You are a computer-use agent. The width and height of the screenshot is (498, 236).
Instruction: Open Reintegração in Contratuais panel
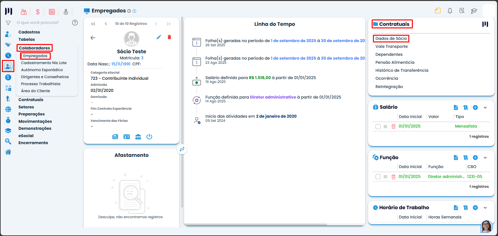pos(389,87)
